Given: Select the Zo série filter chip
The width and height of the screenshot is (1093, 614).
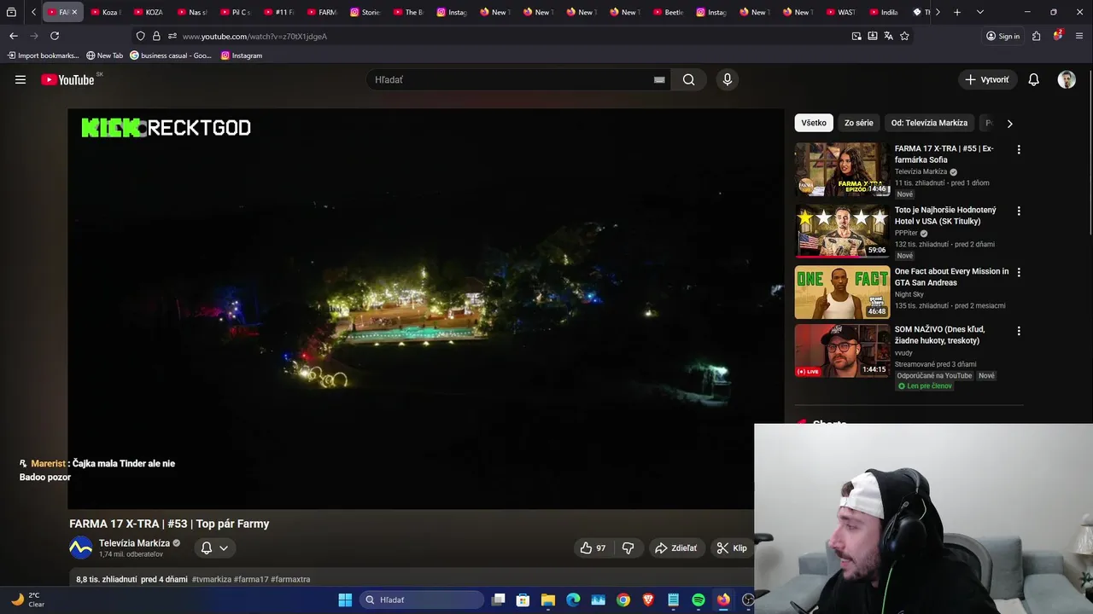Looking at the screenshot, I should point(859,123).
